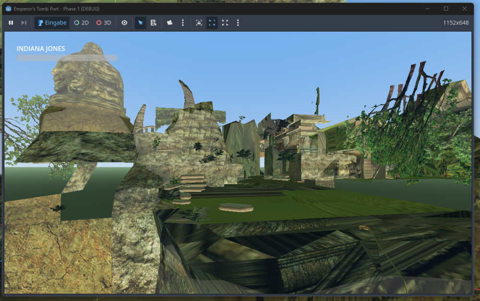Click the 1152x648 resolution label
480x301 pixels.
pyautogui.click(x=456, y=23)
